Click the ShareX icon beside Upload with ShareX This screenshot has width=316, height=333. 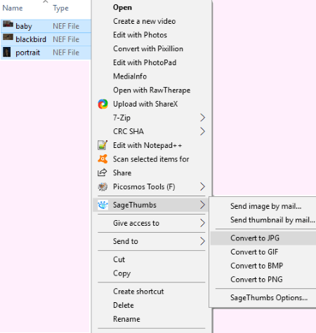pos(103,104)
